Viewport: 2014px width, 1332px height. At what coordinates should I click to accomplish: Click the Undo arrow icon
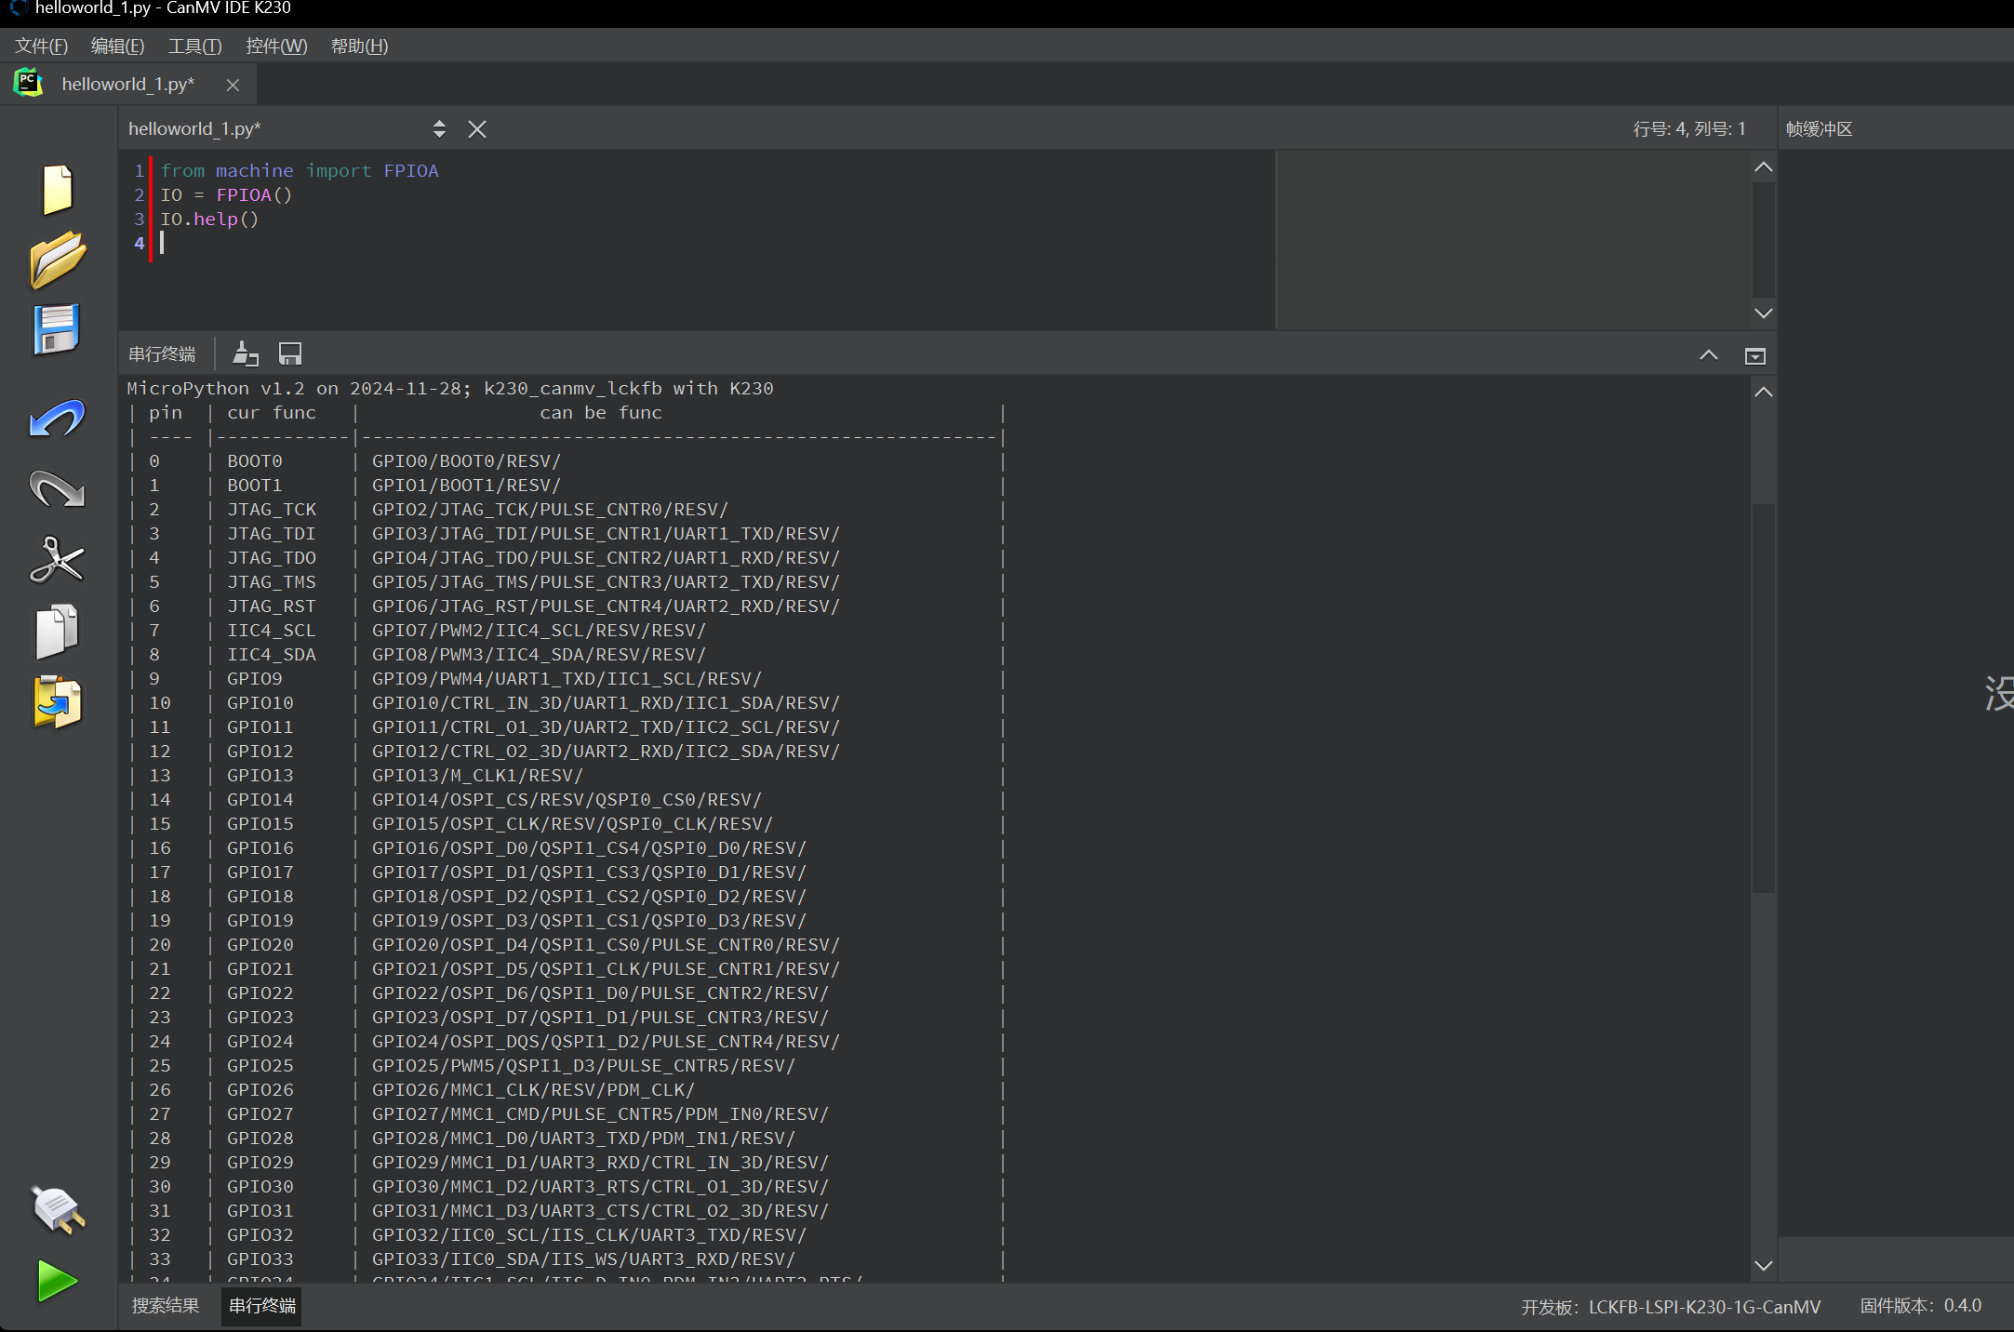pos(57,420)
